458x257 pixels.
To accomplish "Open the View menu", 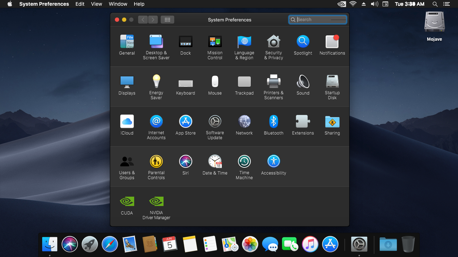I will click(97, 4).
